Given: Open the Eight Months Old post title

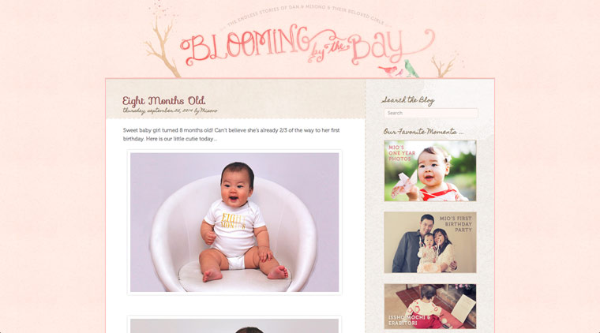Looking at the screenshot, I should pos(163,101).
